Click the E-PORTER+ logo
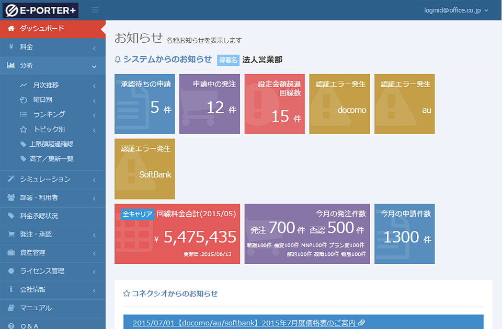Screen dimensions: 502x329 click(41, 10)
